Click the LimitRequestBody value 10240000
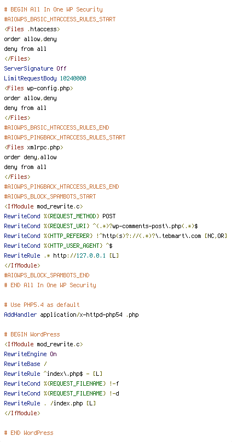 coord(73,78)
